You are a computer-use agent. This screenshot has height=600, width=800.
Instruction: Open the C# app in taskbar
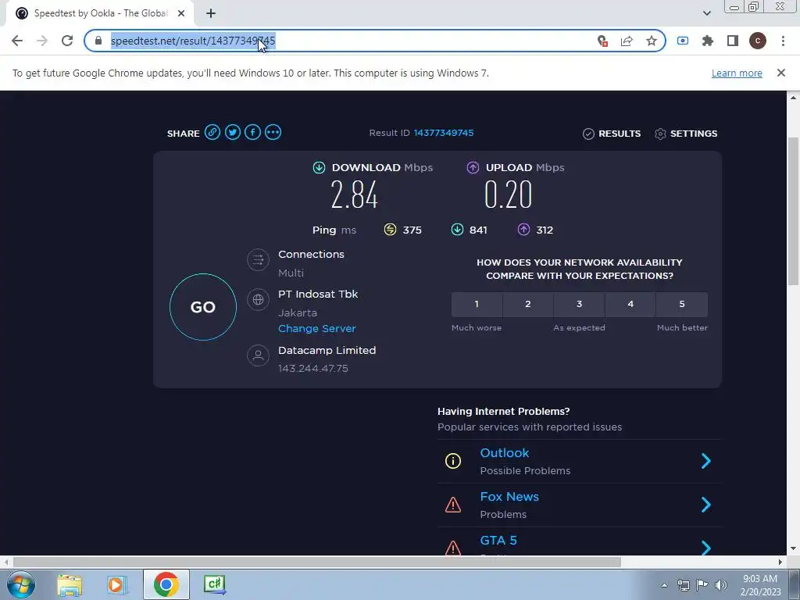(x=214, y=584)
